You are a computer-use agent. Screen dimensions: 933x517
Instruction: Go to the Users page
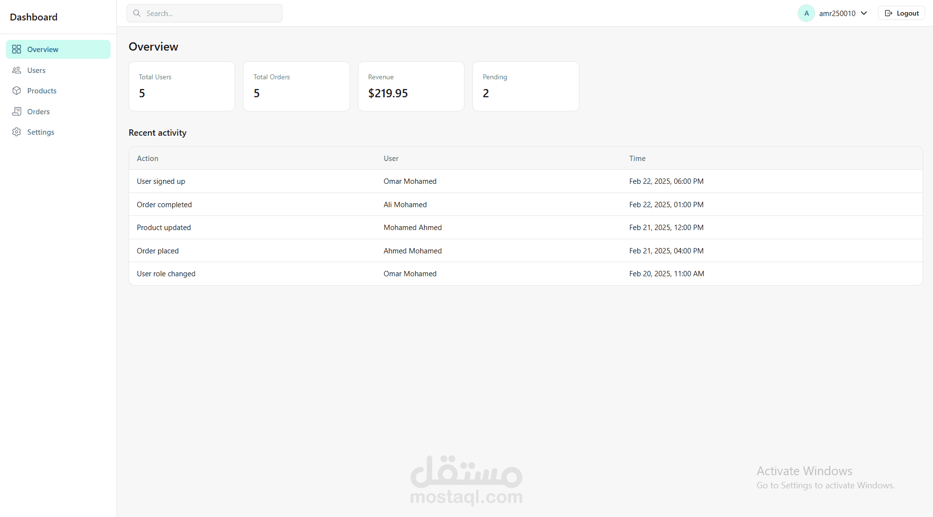(x=58, y=70)
